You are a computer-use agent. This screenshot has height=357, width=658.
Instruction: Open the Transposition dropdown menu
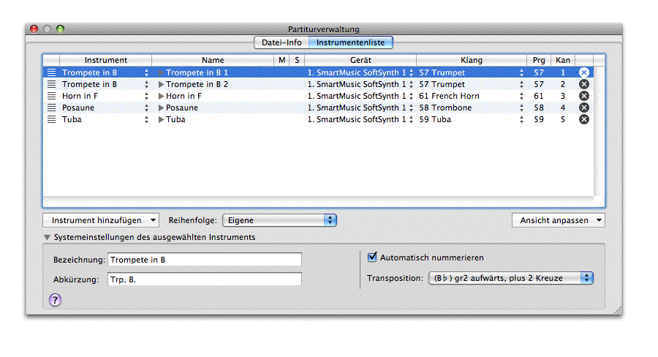click(x=510, y=278)
